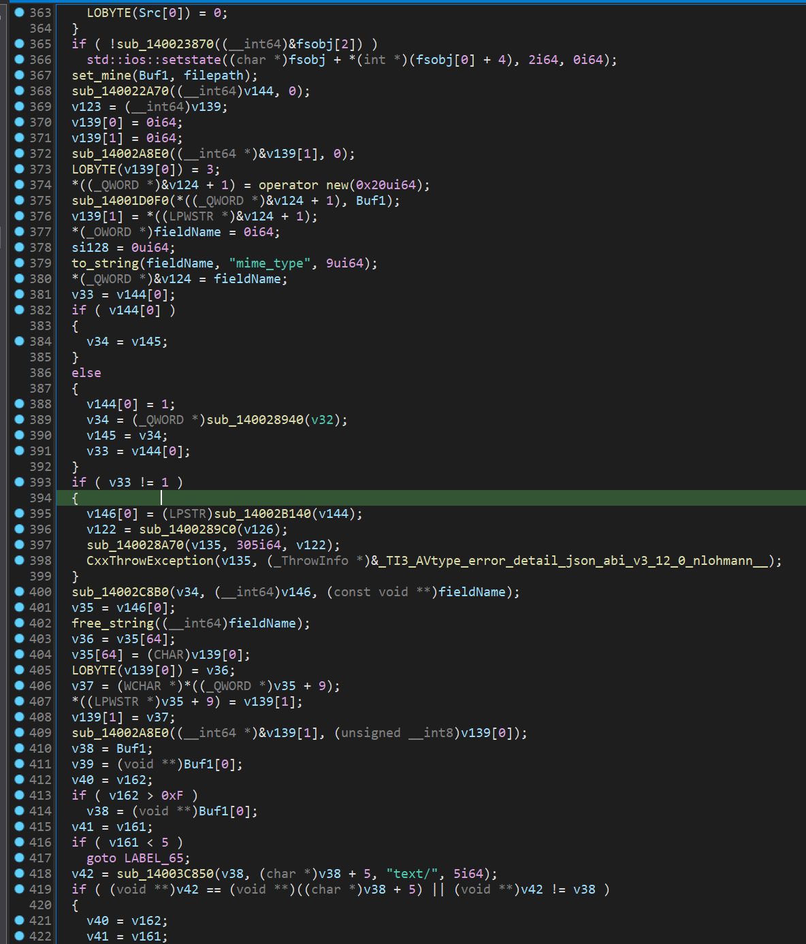Screen dimensions: 806x944
Task: Click variable v42 at start of line 418
Action: [83, 874]
